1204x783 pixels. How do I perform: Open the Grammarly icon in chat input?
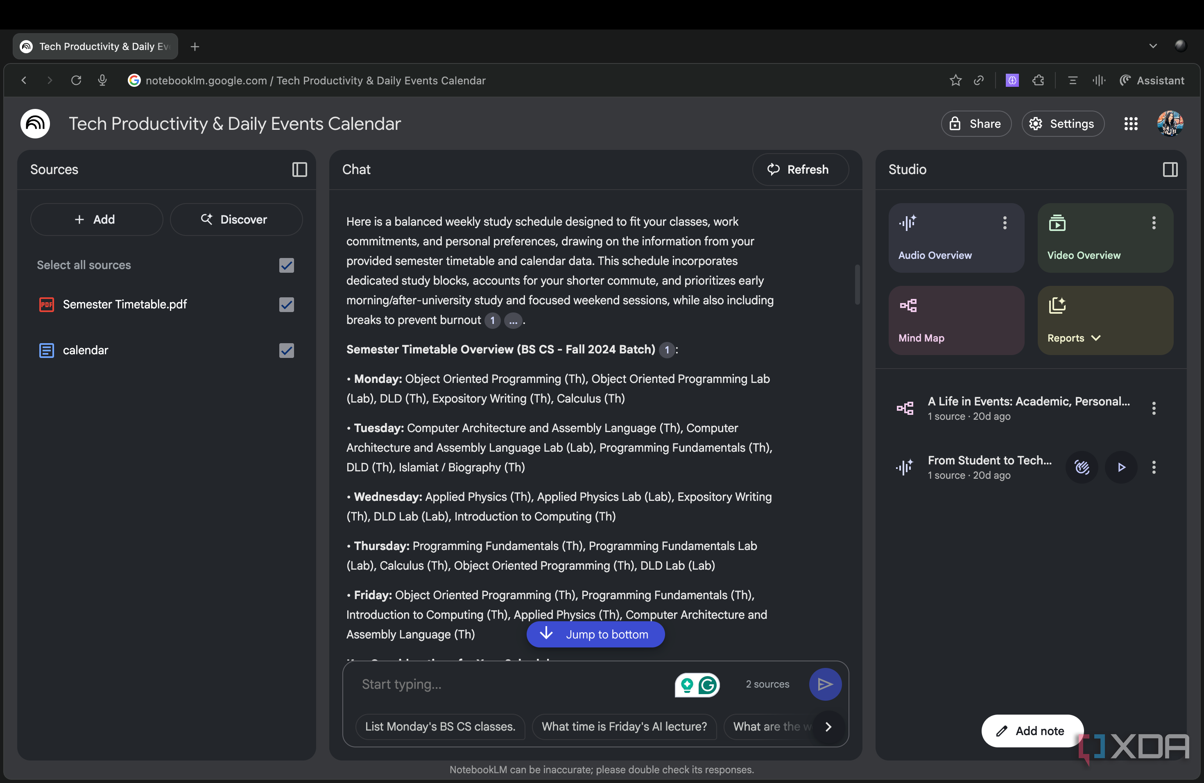point(708,685)
